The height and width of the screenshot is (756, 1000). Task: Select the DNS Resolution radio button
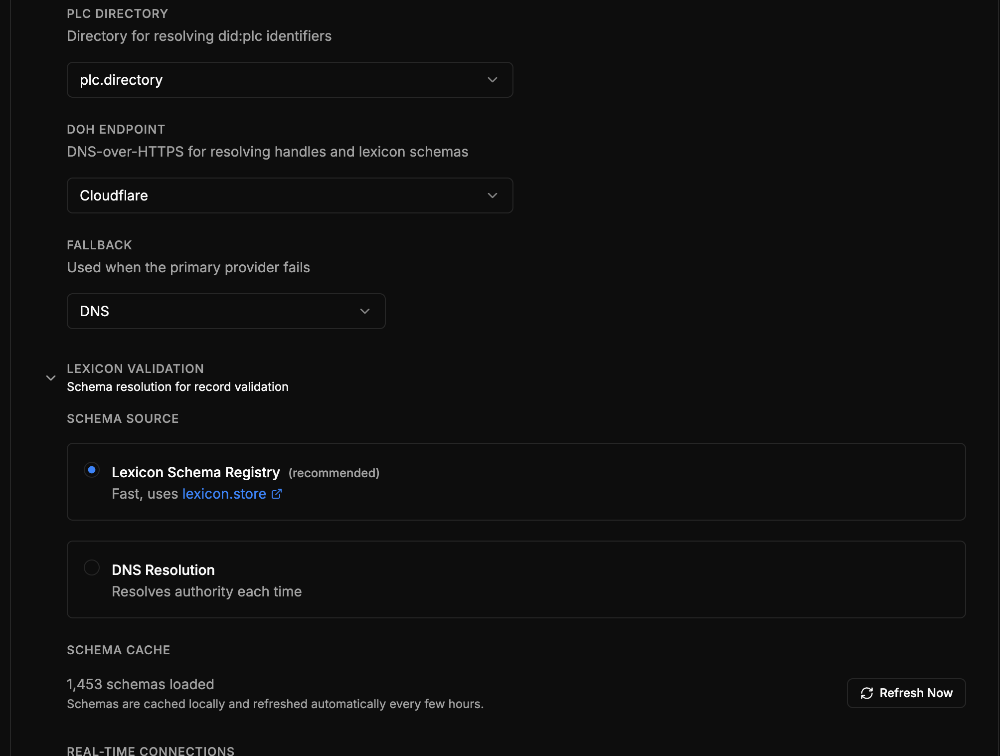coord(92,567)
